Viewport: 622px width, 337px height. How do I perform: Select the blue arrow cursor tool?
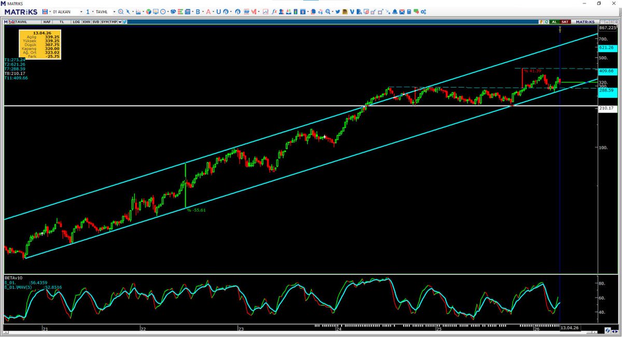128,11
